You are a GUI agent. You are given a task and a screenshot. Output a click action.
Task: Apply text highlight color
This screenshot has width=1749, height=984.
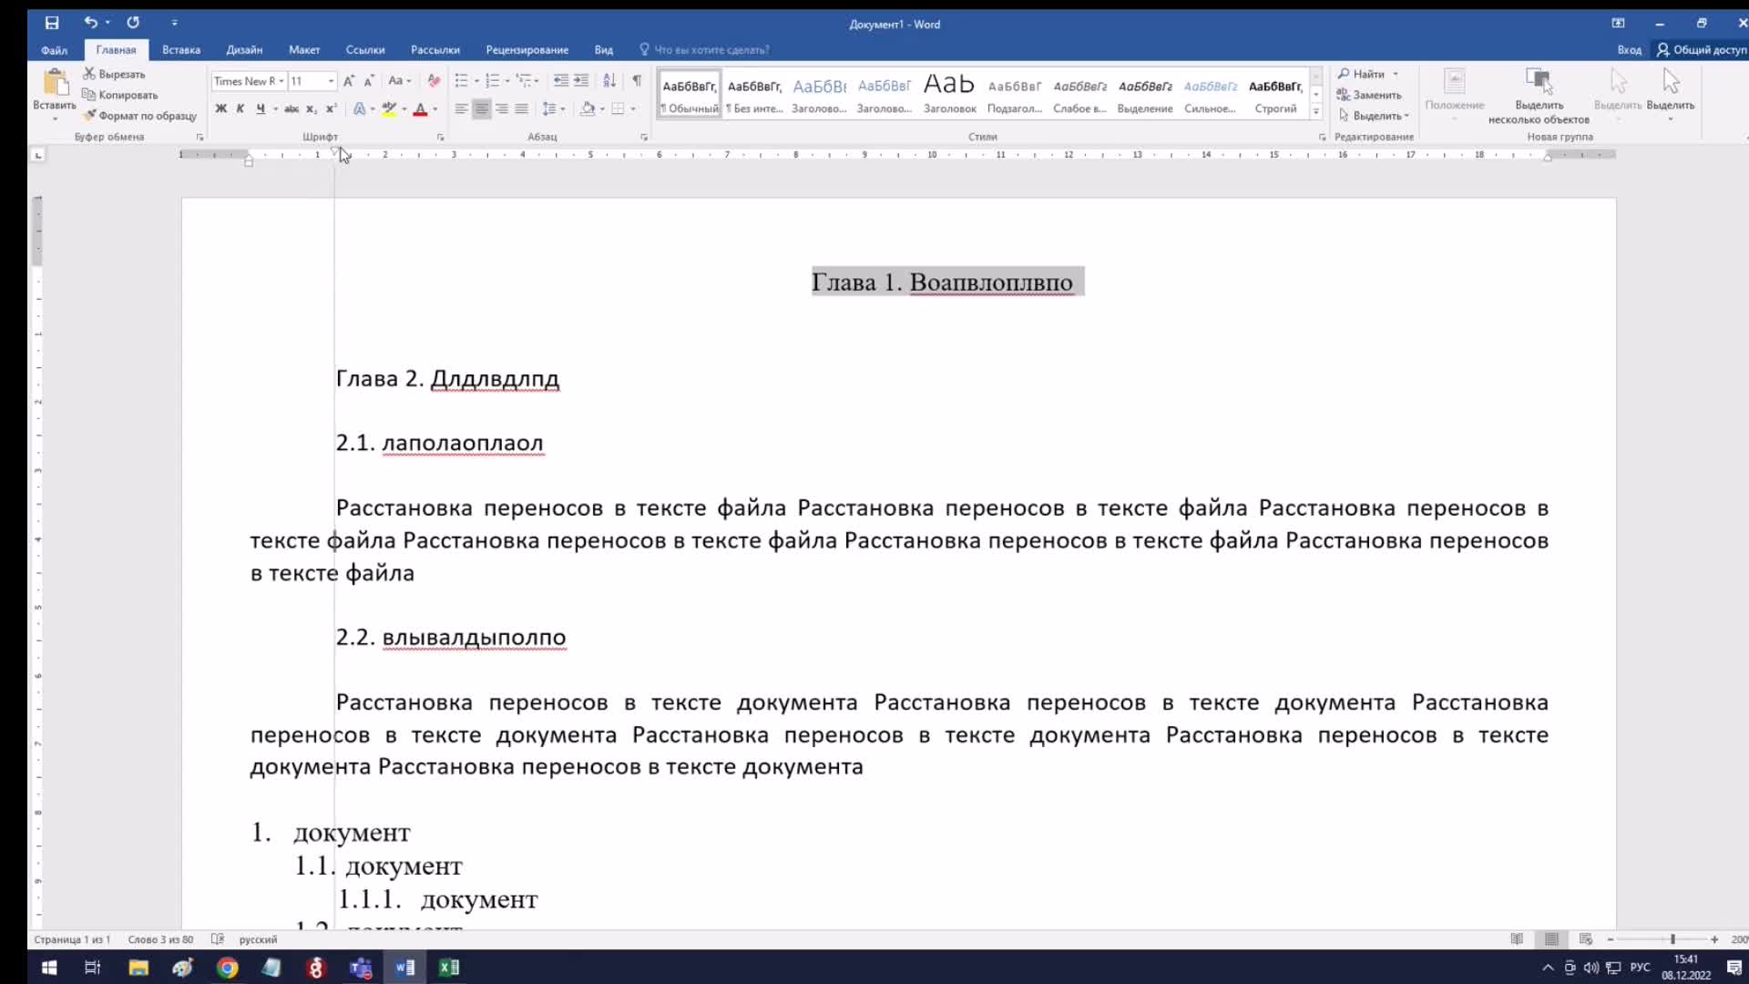tap(389, 108)
